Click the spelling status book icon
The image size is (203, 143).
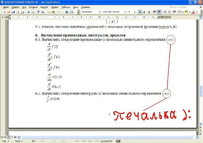click(x=118, y=141)
